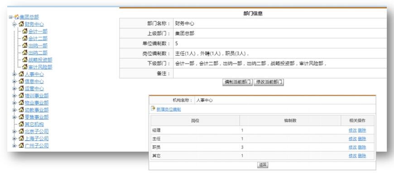Select 战略投资部 in the tree
394x175 pixels.
pyautogui.click(x=40, y=60)
